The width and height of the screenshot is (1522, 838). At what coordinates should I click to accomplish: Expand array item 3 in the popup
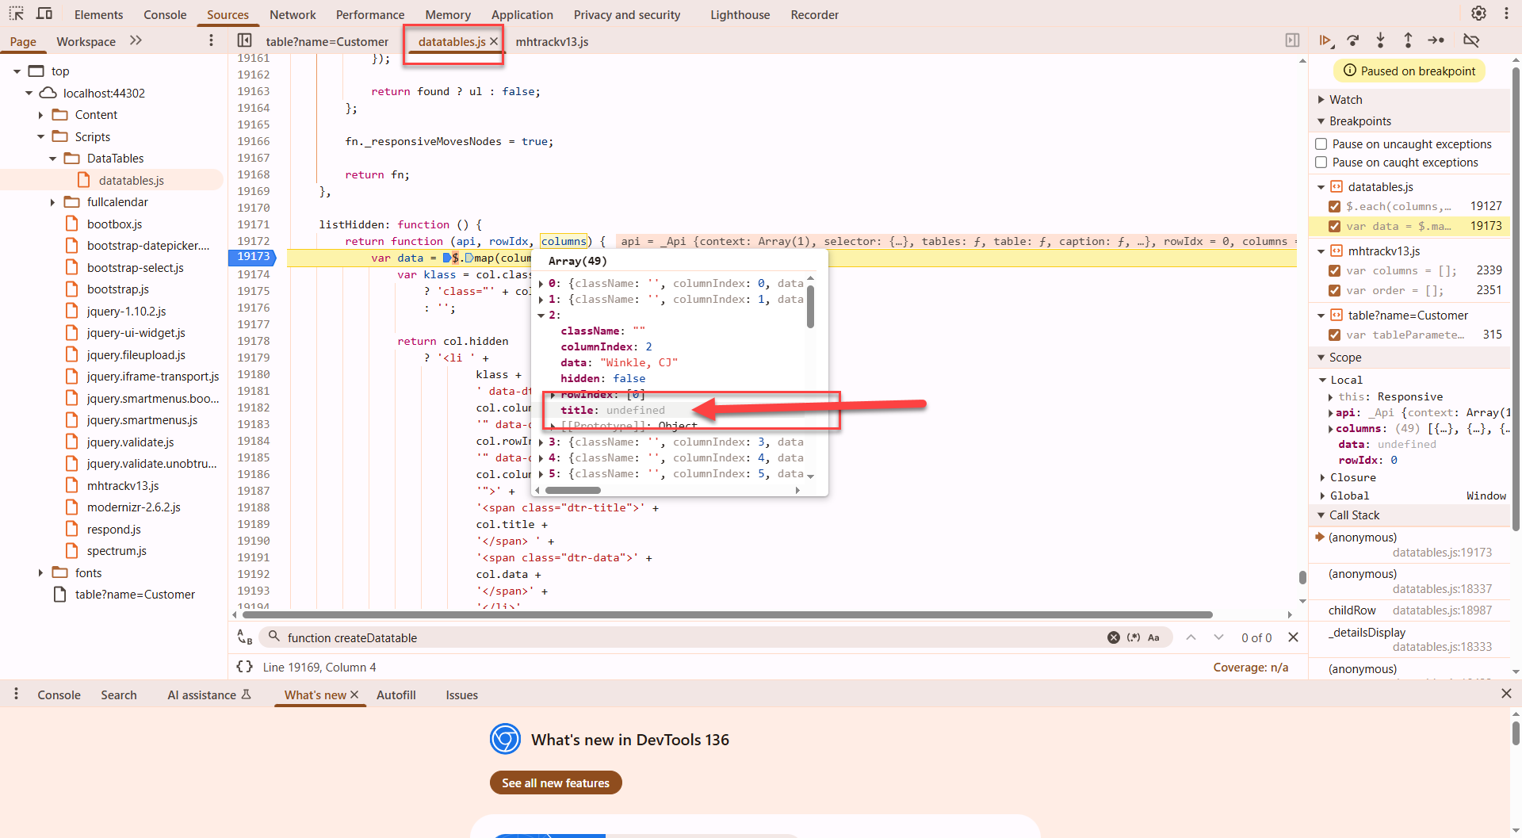point(541,442)
